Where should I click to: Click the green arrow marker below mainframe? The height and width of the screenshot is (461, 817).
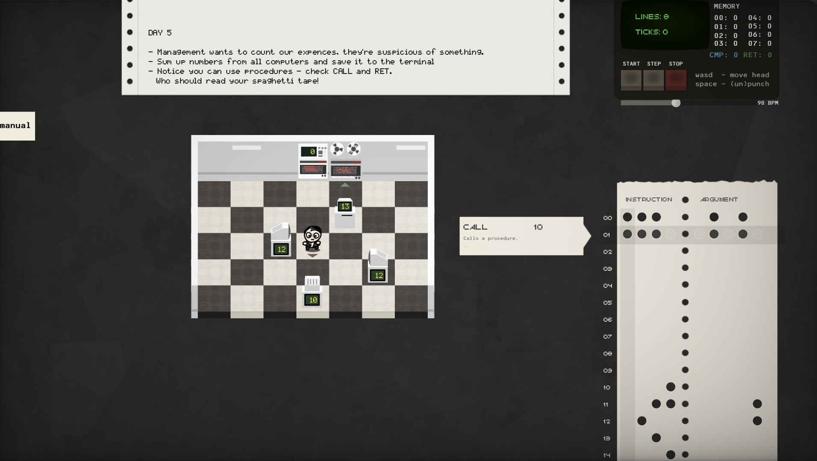(345, 185)
